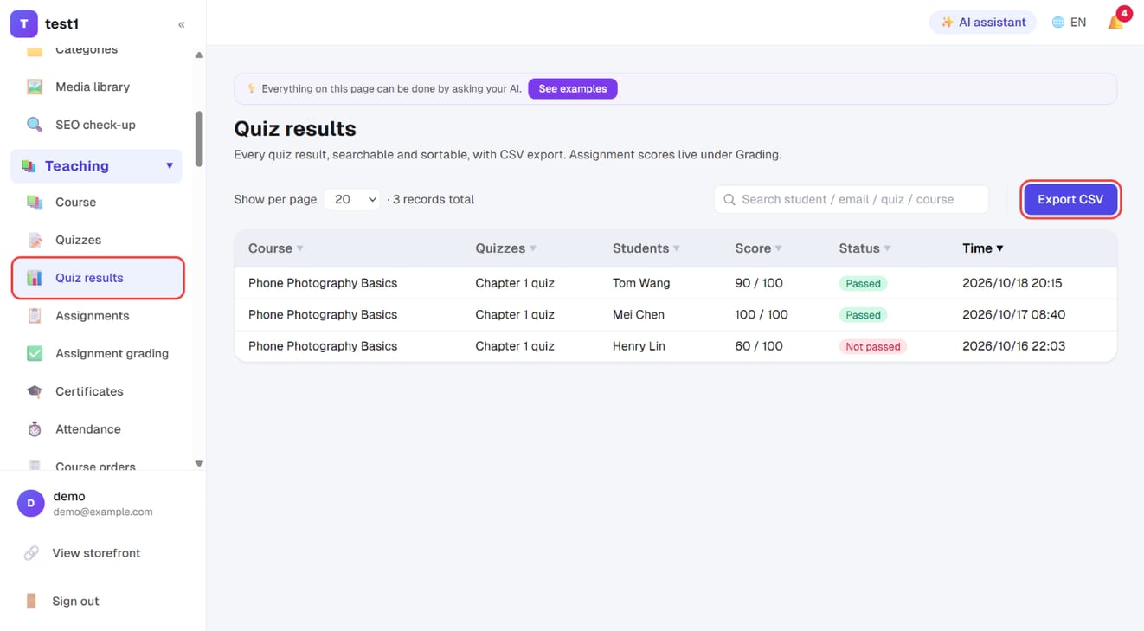Click the SEO check-up magnifier icon
This screenshot has width=1144, height=631.
pos(35,125)
